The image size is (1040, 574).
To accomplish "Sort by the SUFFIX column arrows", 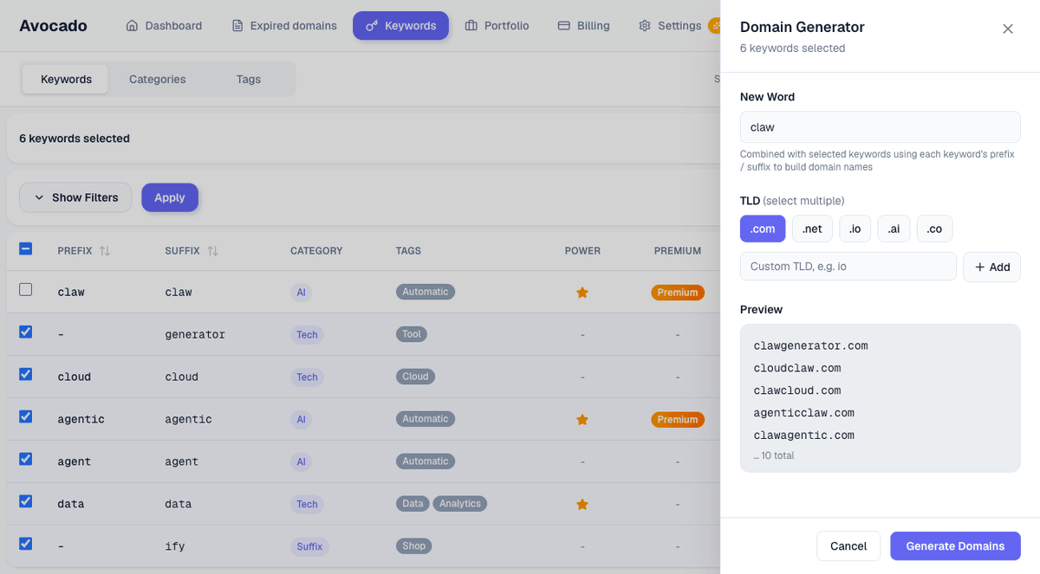I will point(212,251).
